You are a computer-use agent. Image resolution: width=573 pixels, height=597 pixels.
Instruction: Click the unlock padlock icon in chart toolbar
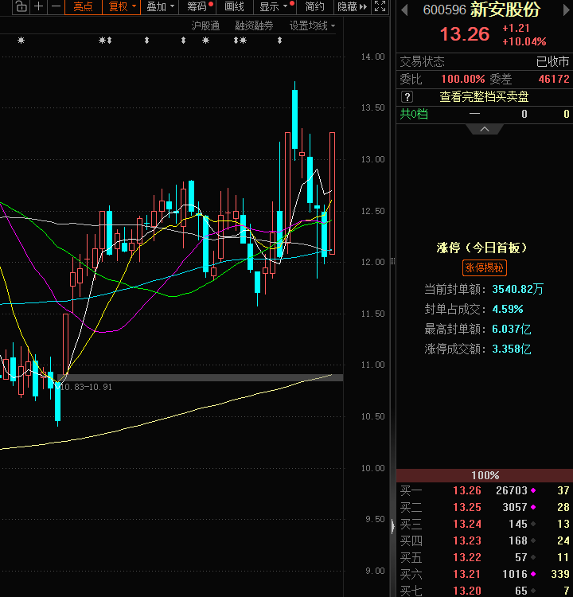click(21, 6)
